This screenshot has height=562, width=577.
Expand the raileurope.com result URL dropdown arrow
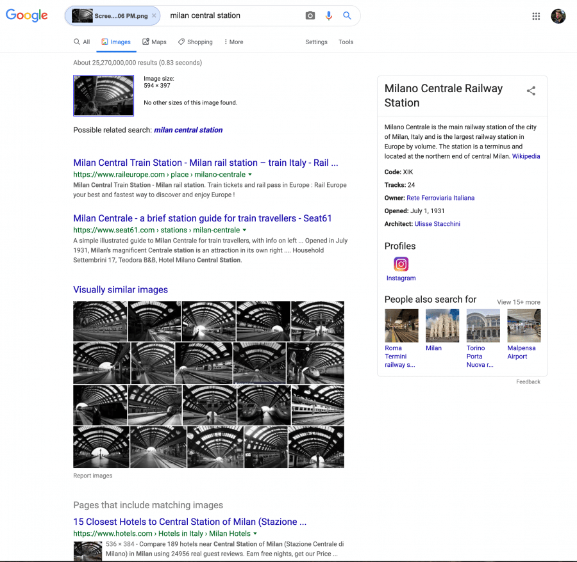[x=250, y=173]
